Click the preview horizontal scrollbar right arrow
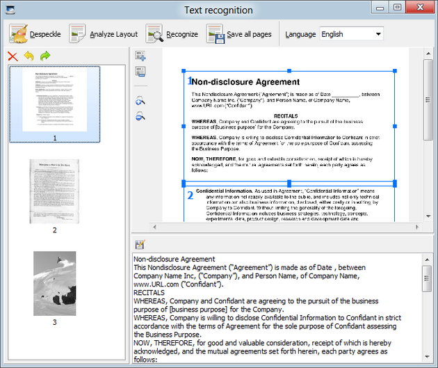 pos(416,227)
